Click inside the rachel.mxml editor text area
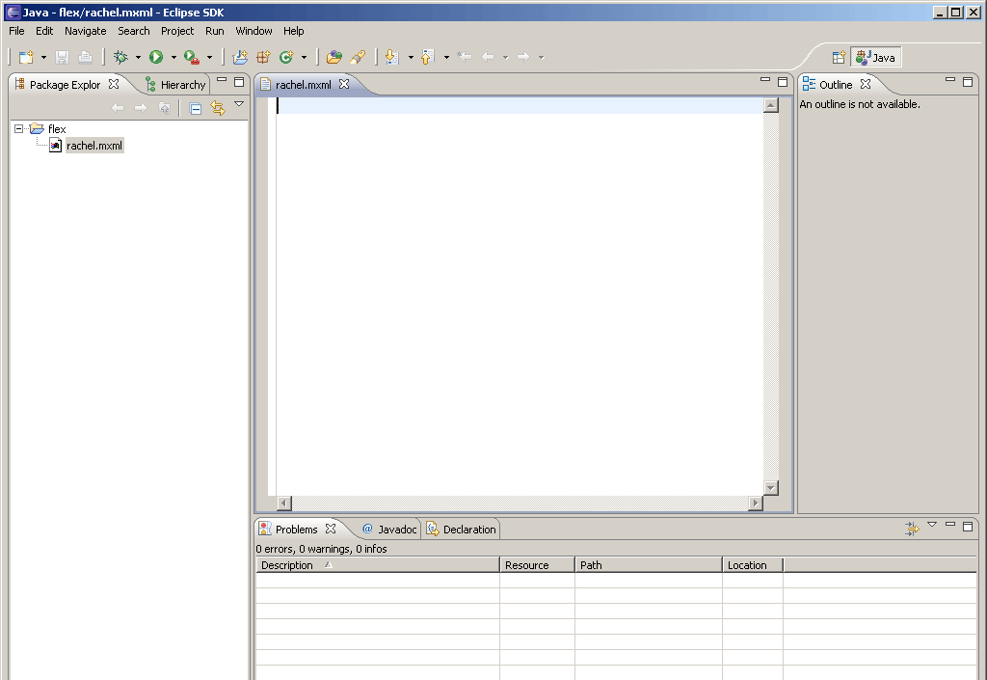The width and height of the screenshot is (987, 680). (x=520, y=296)
